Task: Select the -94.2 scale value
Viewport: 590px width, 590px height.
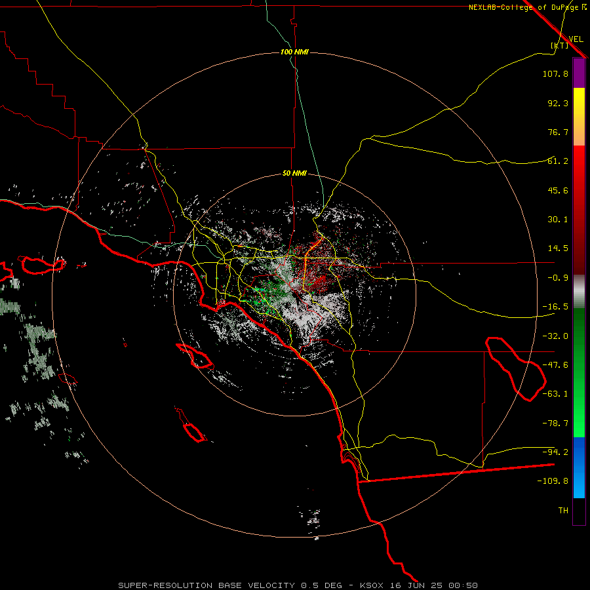Action: [555, 452]
